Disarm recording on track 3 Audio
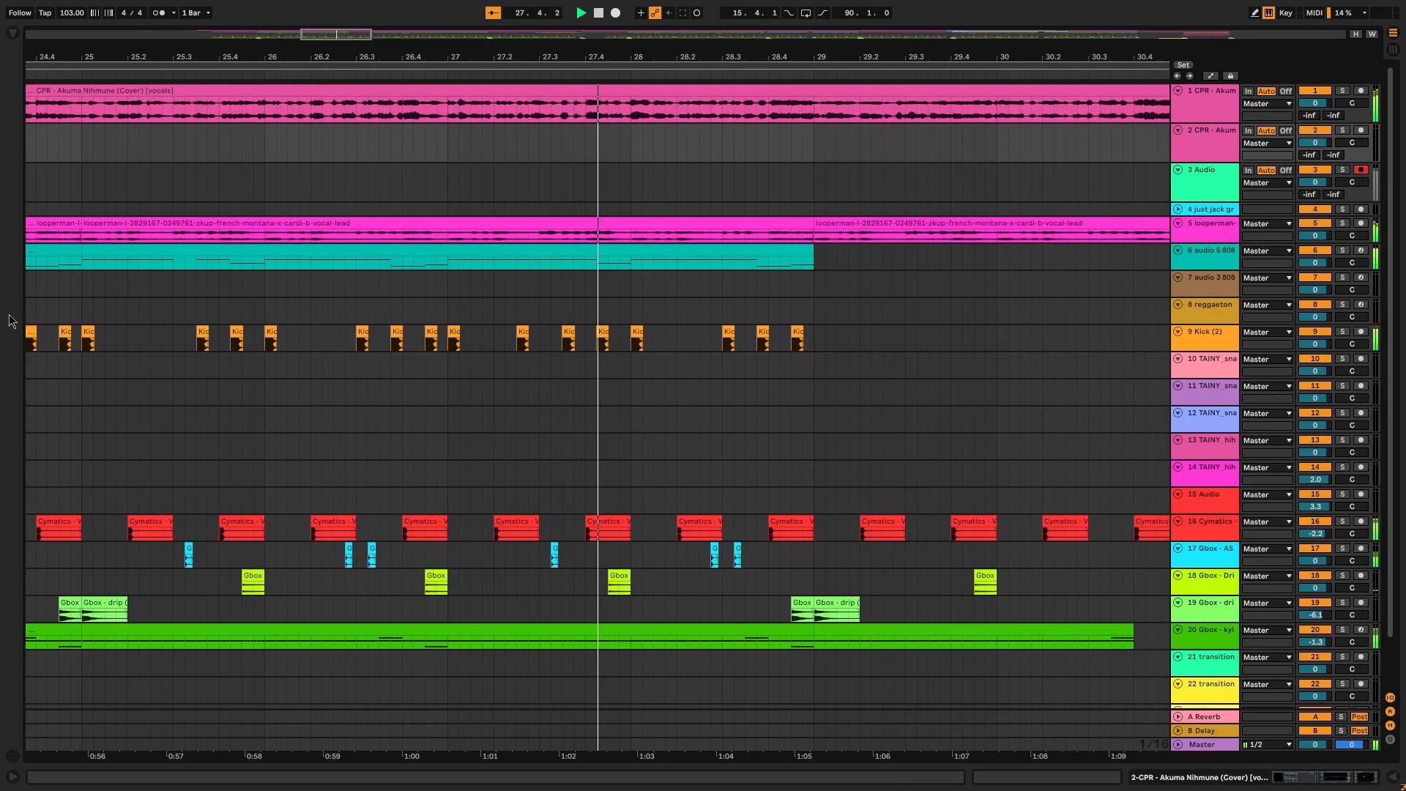Screen dimensions: 1406x791 coord(1361,170)
